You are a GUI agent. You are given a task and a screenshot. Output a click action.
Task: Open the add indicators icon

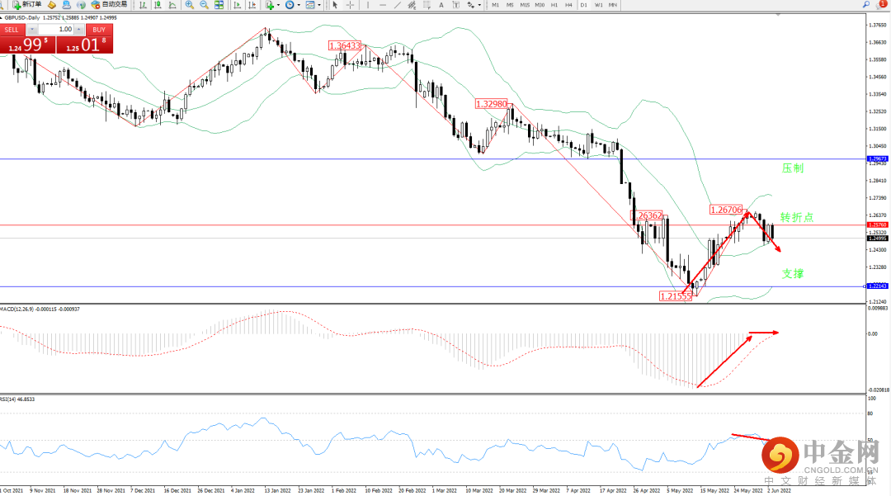(x=269, y=5)
